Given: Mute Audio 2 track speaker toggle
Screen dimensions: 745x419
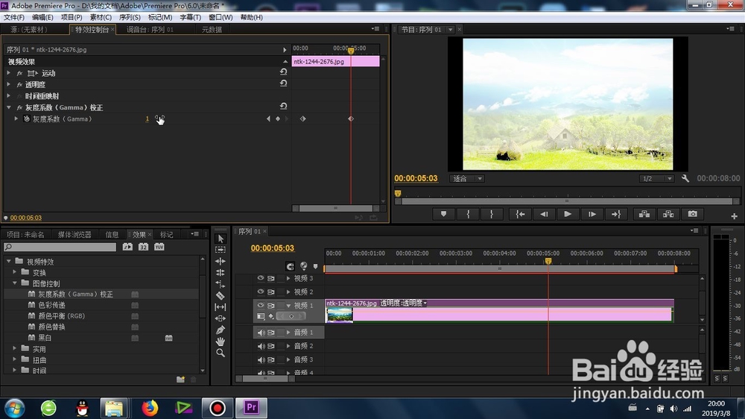Looking at the screenshot, I should (x=261, y=346).
